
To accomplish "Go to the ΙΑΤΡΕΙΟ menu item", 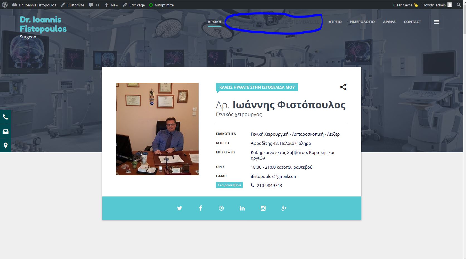I will [334, 22].
